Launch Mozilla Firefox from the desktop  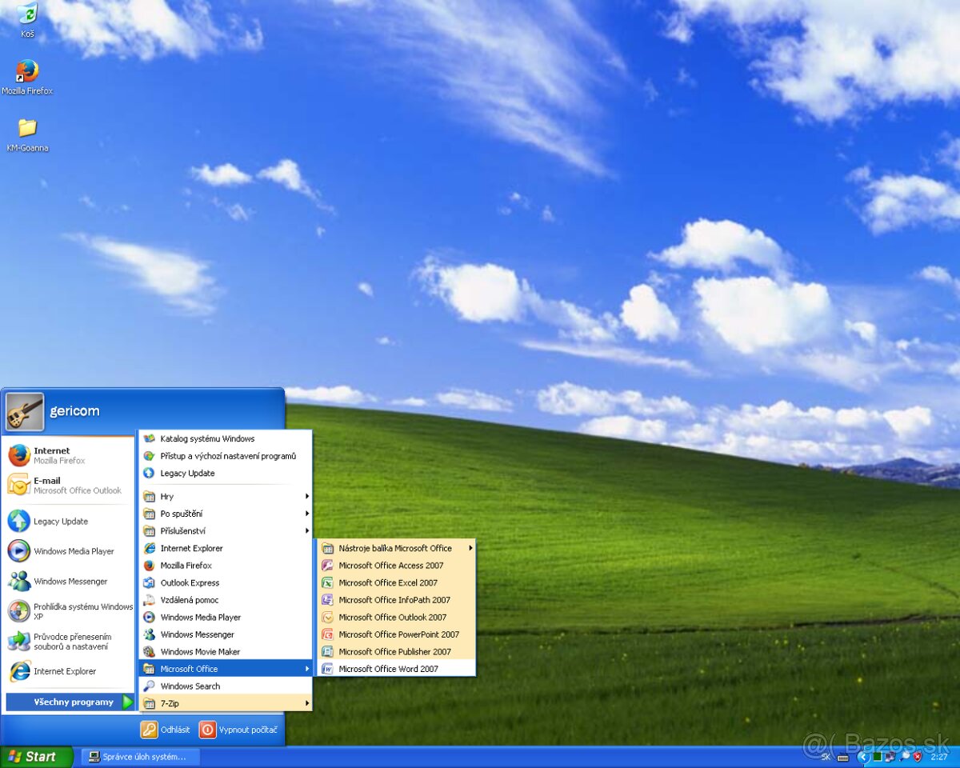[28, 70]
